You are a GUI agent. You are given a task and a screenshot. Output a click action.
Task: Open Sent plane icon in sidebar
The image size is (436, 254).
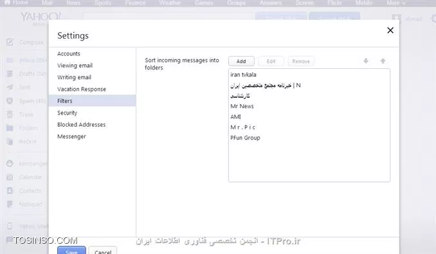coord(10,87)
